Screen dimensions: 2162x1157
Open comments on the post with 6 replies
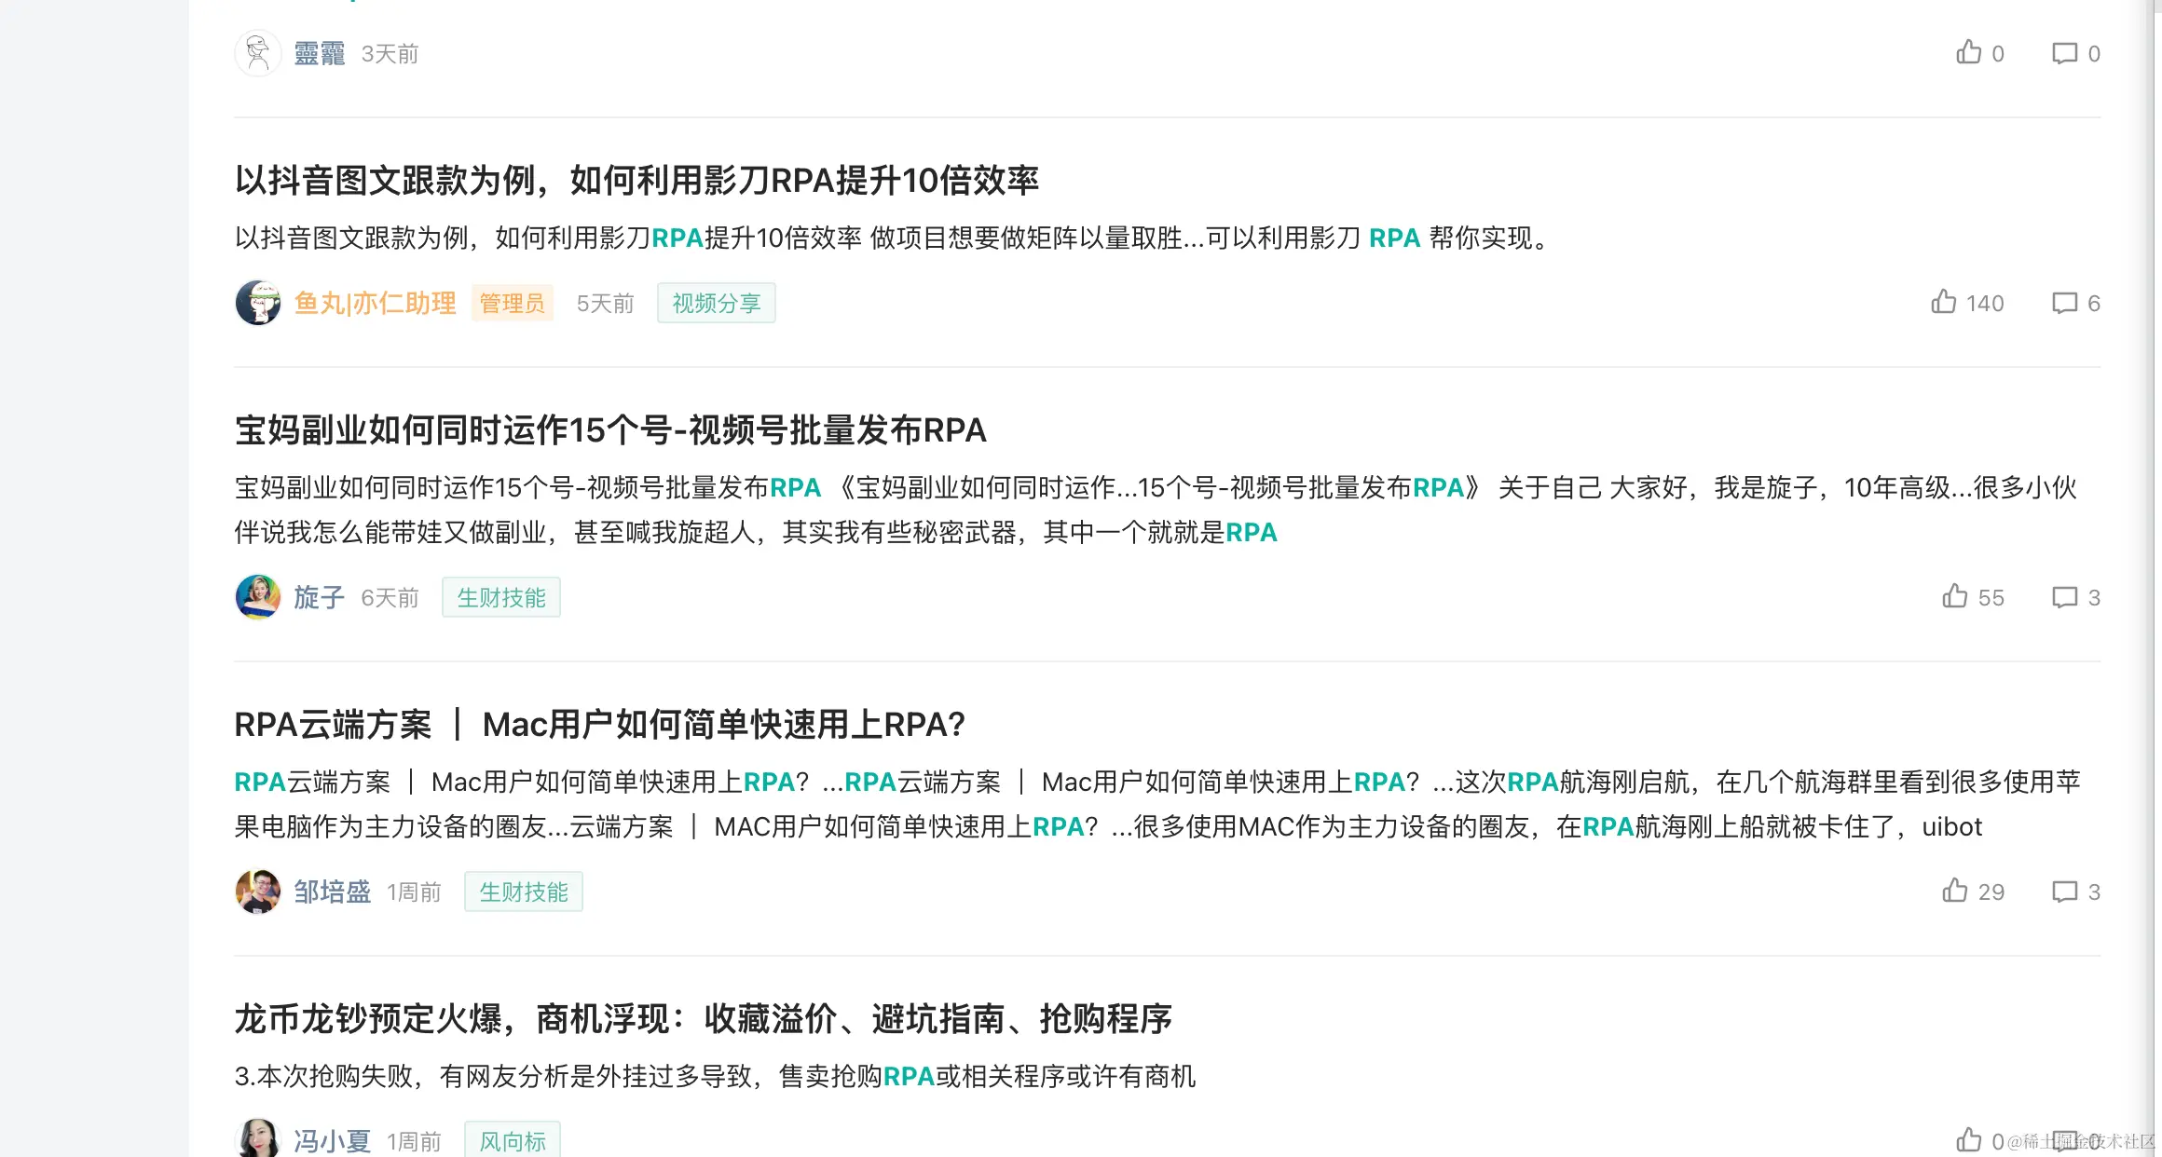pyautogui.click(x=2064, y=303)
